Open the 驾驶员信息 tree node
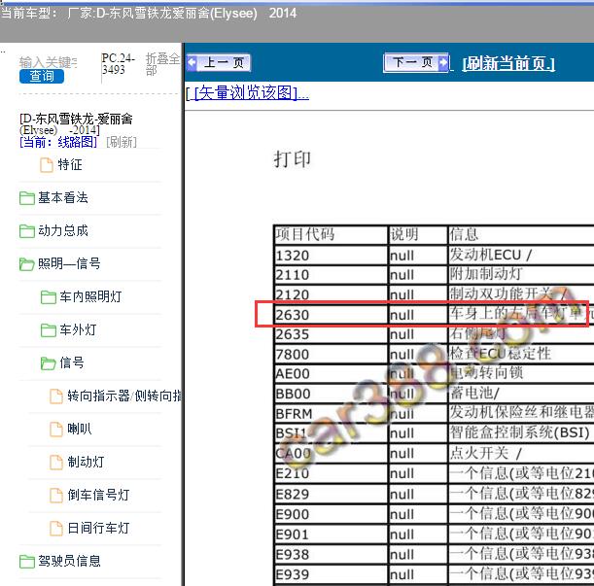 tap(69, 561)
